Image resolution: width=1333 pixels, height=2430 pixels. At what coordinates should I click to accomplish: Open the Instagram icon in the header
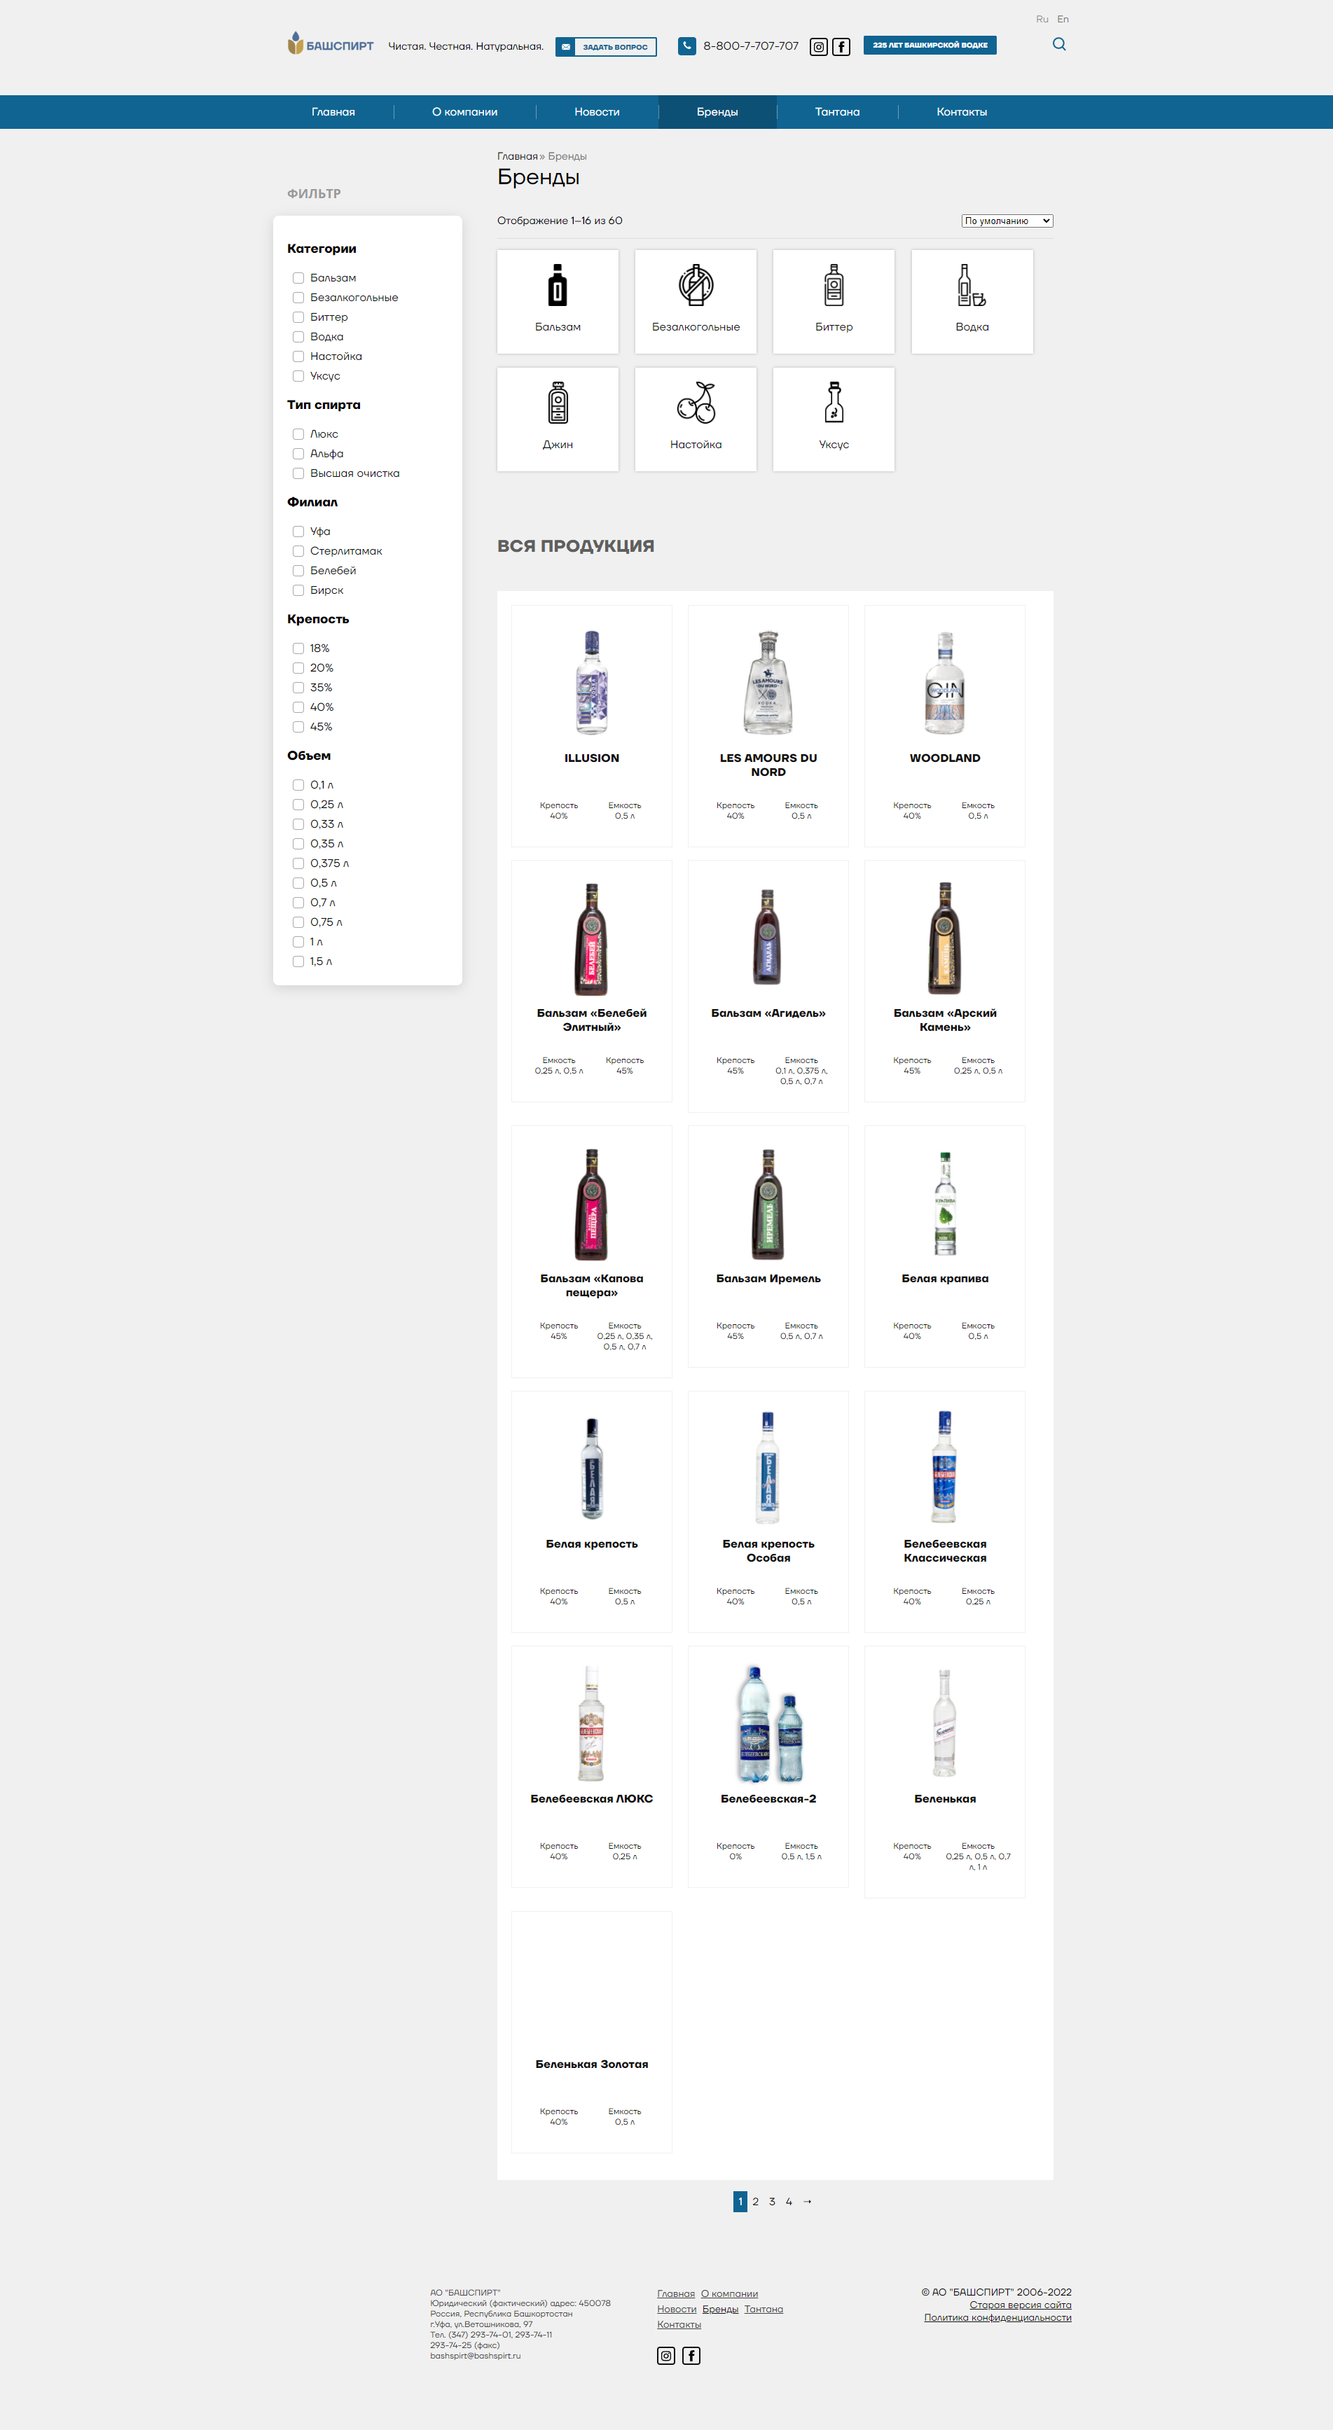[x=819, y=47]
